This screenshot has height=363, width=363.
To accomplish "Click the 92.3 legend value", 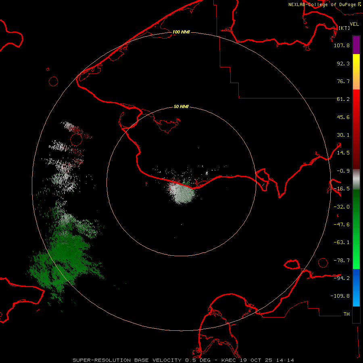I will [343, 63].
